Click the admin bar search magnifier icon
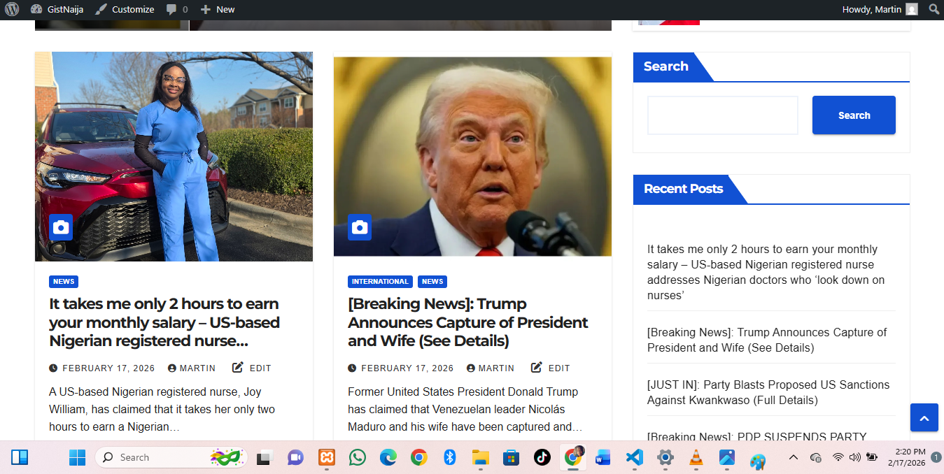Screen dimensions: 944x474 tap(934, 10)
